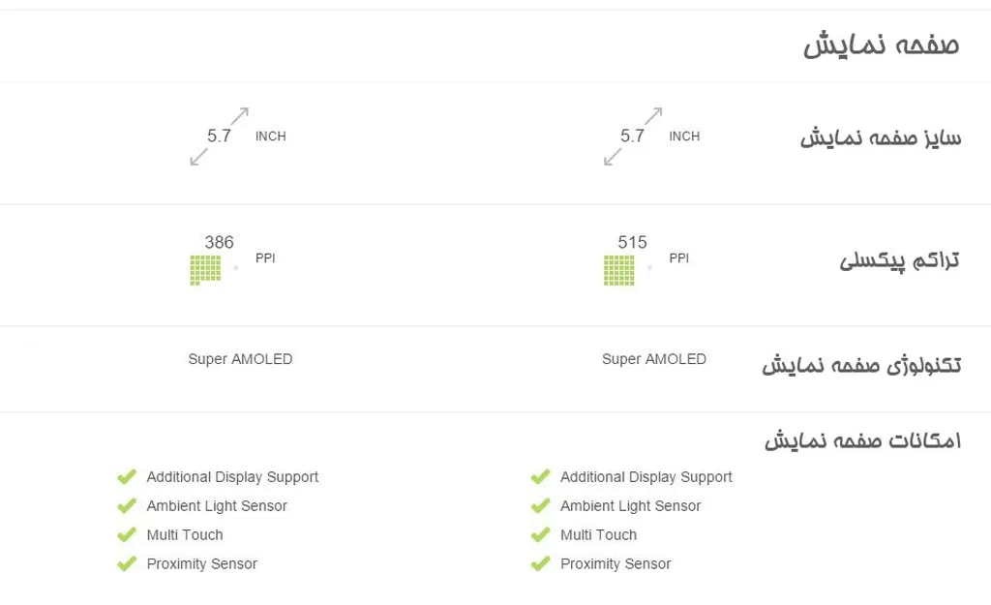This screenshot has width=991, height=605.
Task: Click right column's Additional Display Support text
Action: [646, 477]
